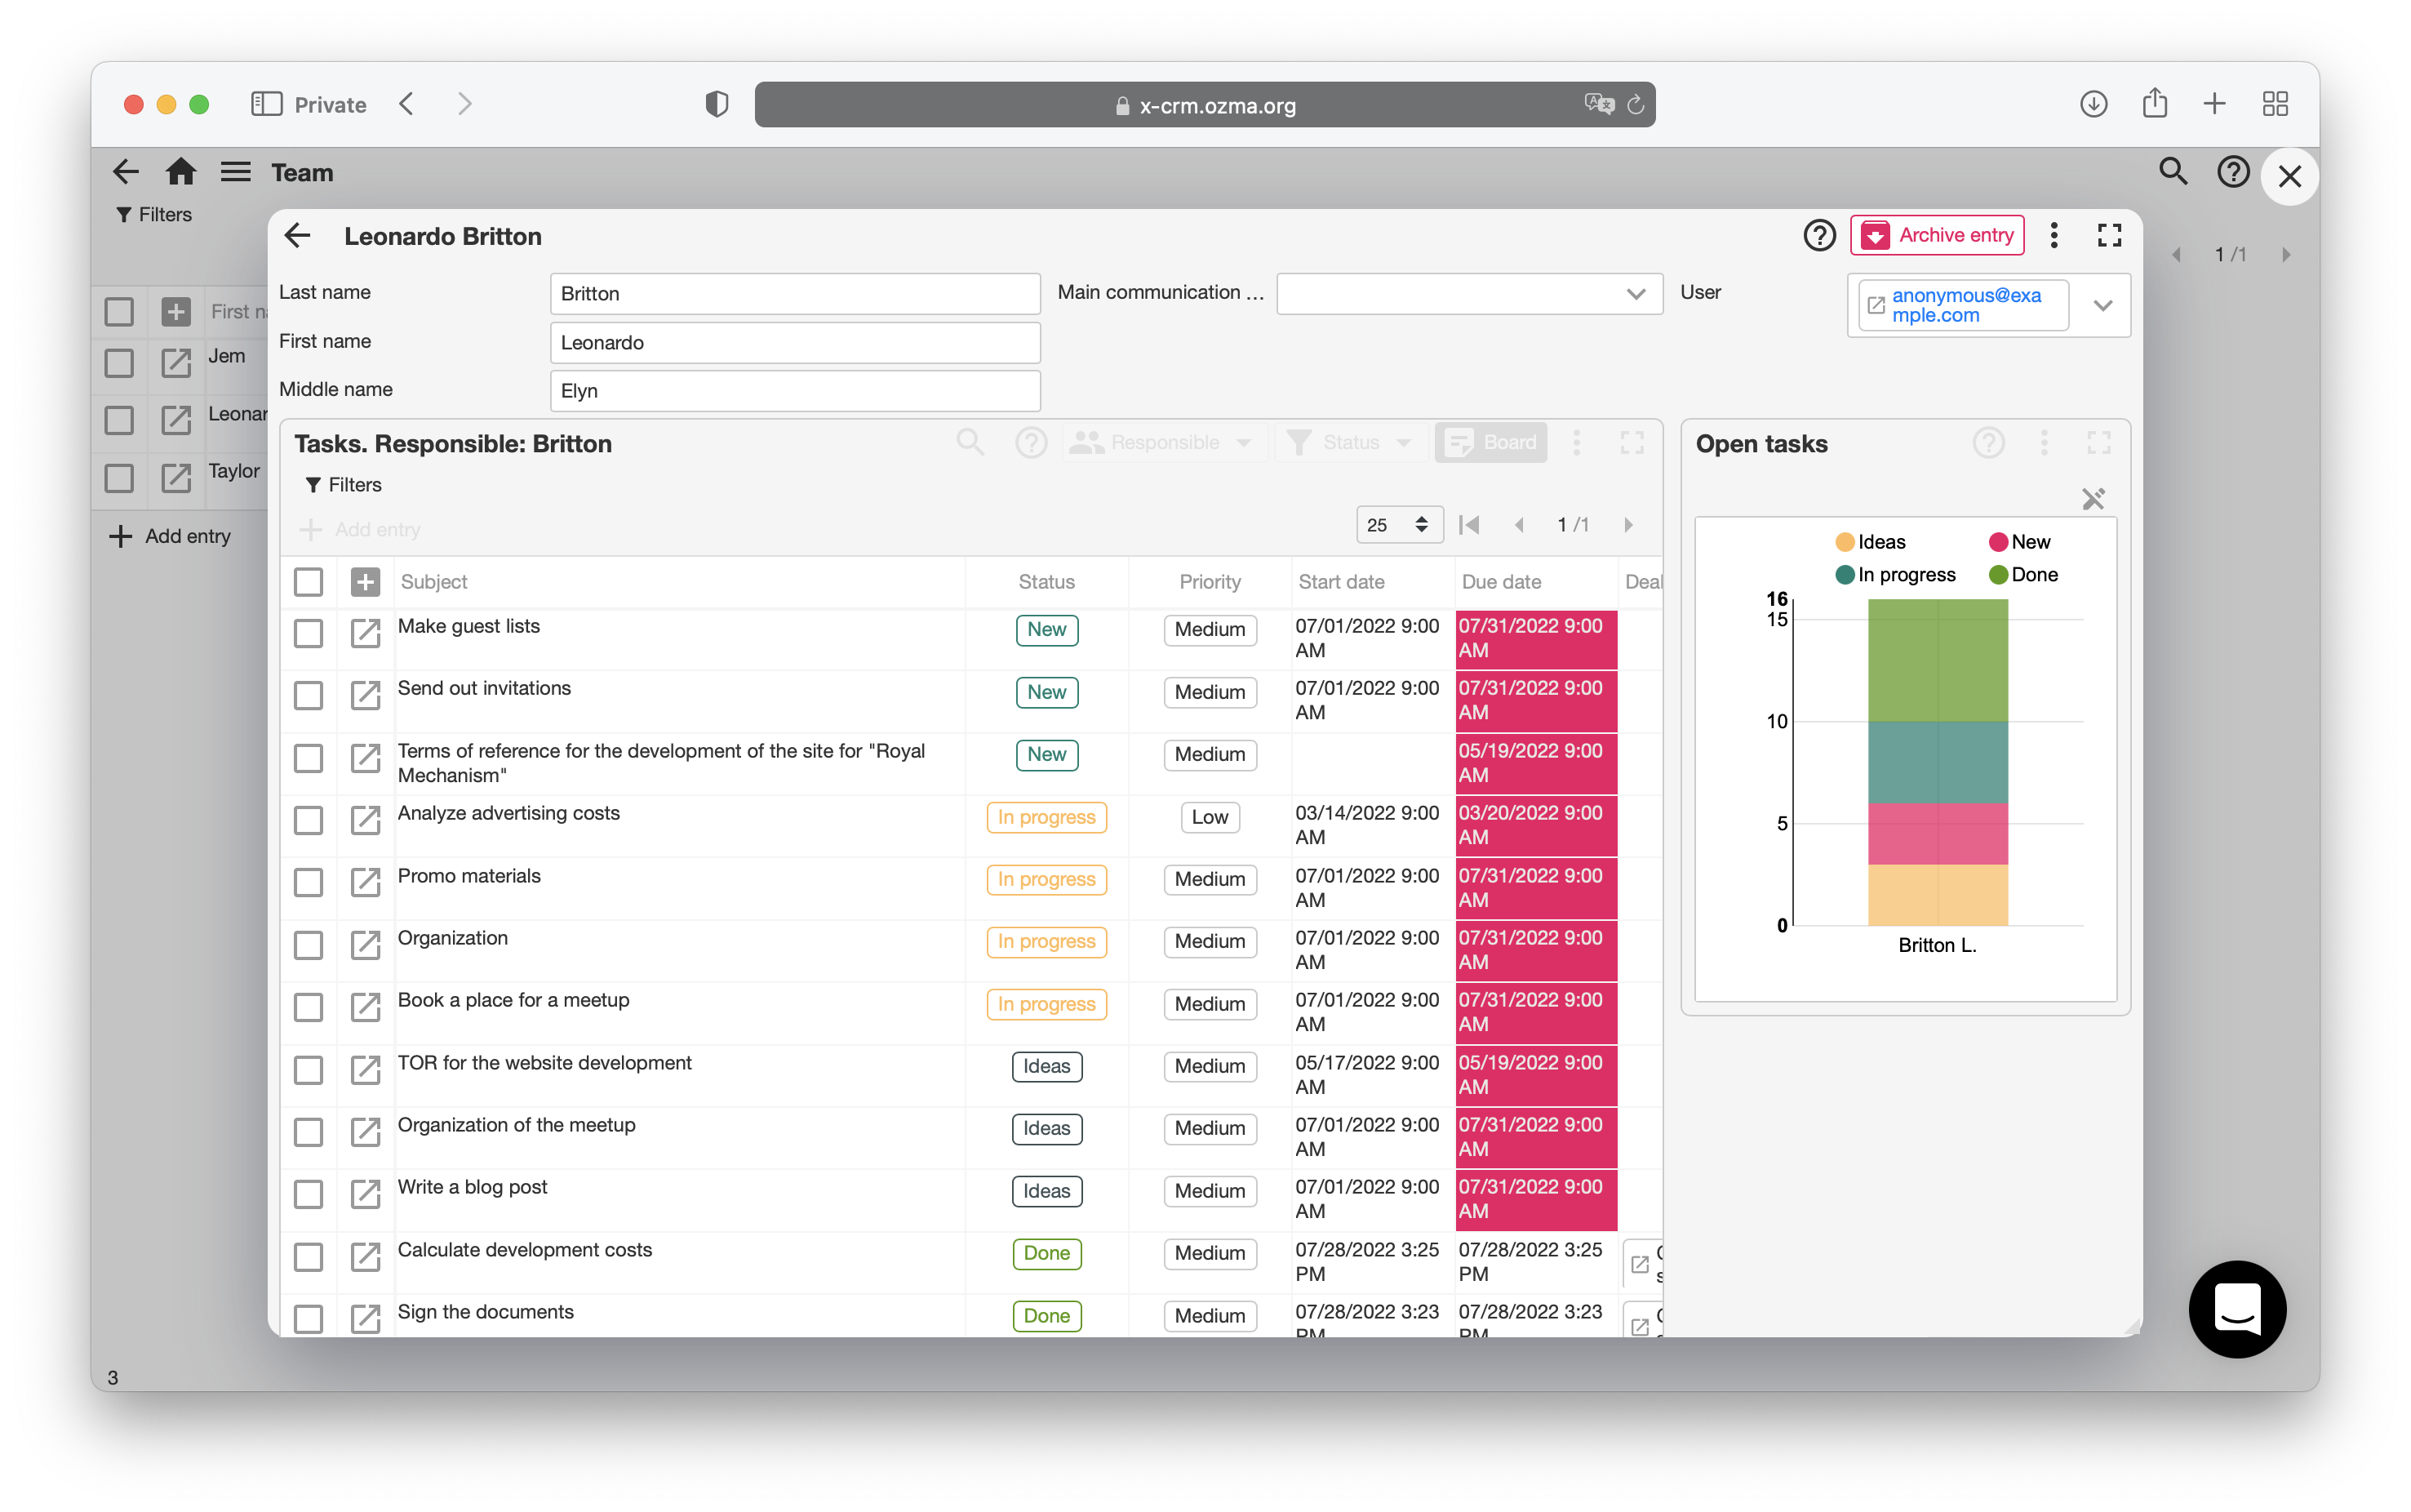2411x1512 pixels.
Task: Expand Tasks panel to fullscreen
Action: tap(1632, 442)
